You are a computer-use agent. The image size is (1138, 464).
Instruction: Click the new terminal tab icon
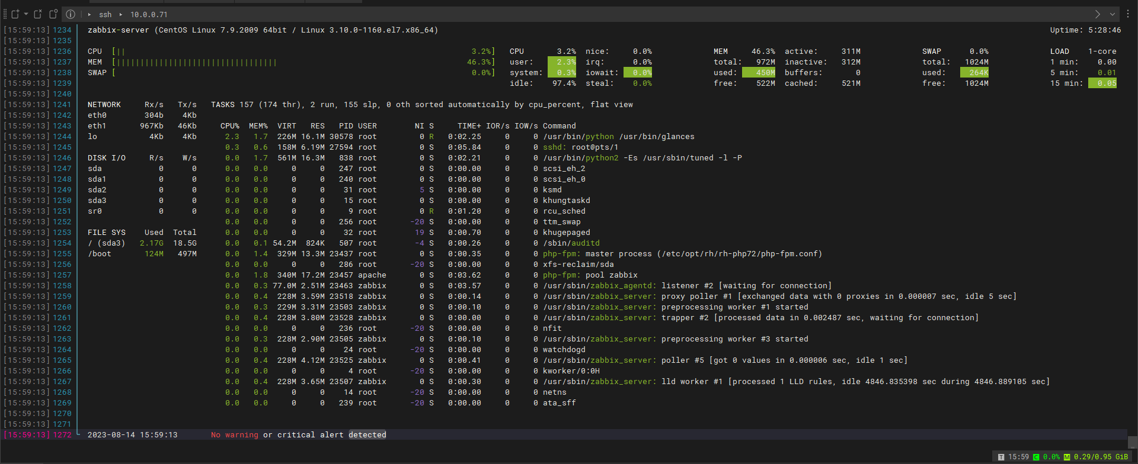(x=15, y=14)
